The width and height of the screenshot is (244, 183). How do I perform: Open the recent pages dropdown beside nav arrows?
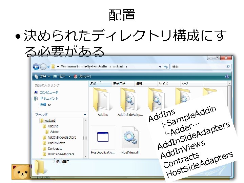tap(48, 67)
